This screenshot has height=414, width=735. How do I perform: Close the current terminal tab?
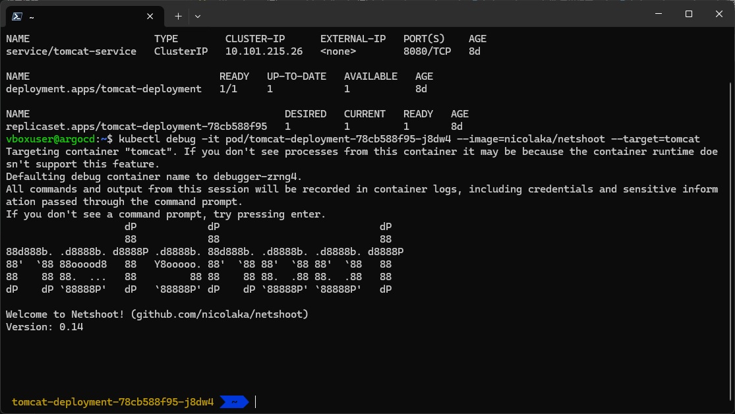point(150,16)
